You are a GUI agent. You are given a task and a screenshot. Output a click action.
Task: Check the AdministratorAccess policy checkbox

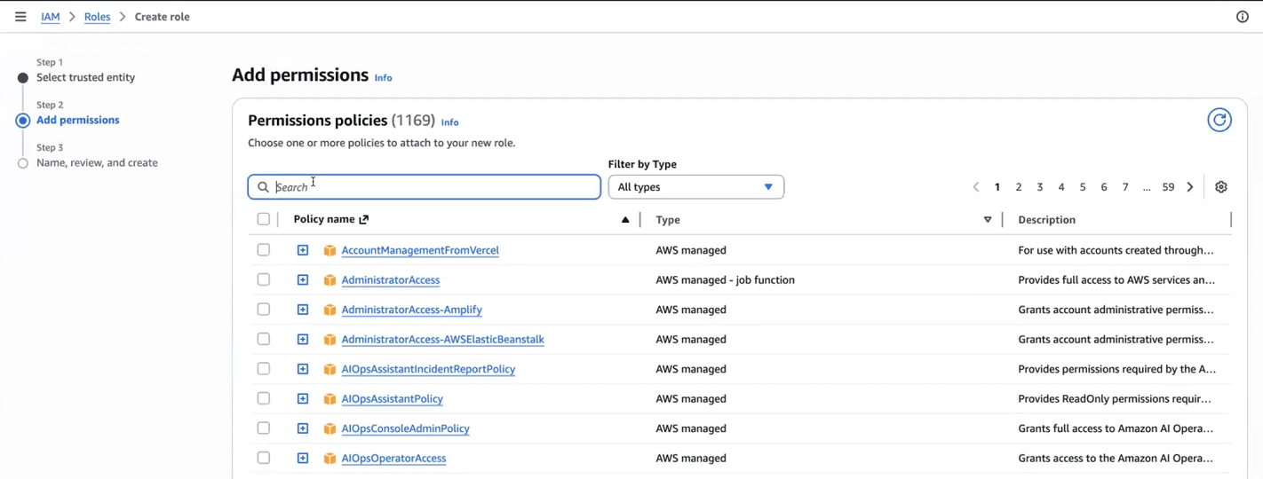[x=264, y=279]
